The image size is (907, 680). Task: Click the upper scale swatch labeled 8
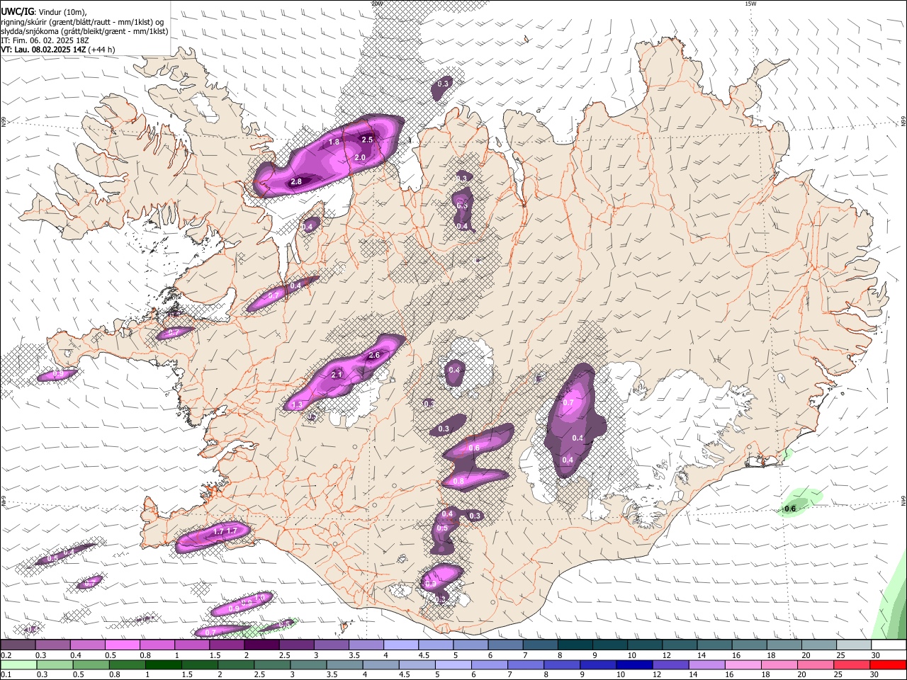click(x=575, y=645)
